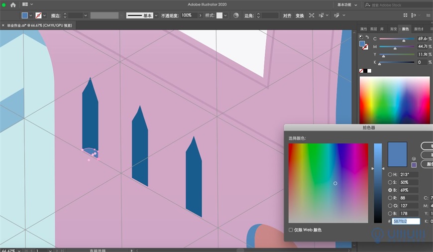Switch to the 属性 properties tab
Screen dimensions: 433x252
364,29
